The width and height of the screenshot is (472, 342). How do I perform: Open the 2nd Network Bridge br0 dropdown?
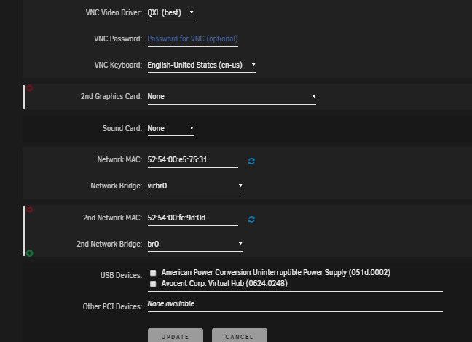click(194, 244)
